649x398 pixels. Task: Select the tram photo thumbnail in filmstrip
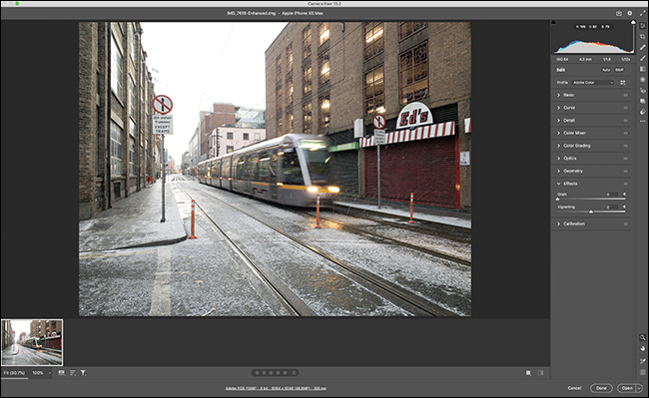point(32,342)
